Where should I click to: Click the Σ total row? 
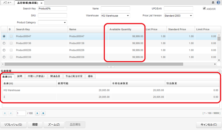pos(111,97)
